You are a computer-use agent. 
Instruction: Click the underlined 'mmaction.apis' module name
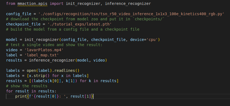coord(32,4)
